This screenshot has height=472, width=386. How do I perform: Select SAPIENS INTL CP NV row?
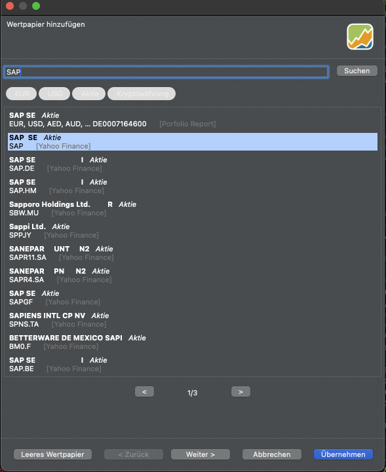193,320
